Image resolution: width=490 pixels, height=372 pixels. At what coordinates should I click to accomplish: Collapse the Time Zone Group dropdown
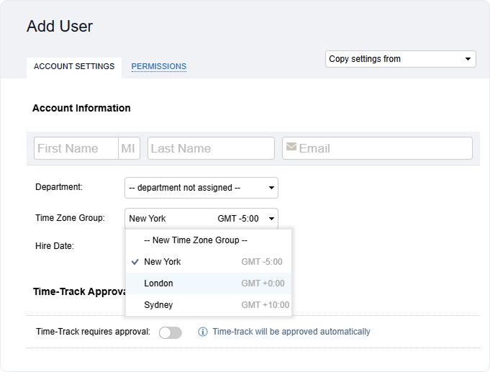click(x=201, y=219)
